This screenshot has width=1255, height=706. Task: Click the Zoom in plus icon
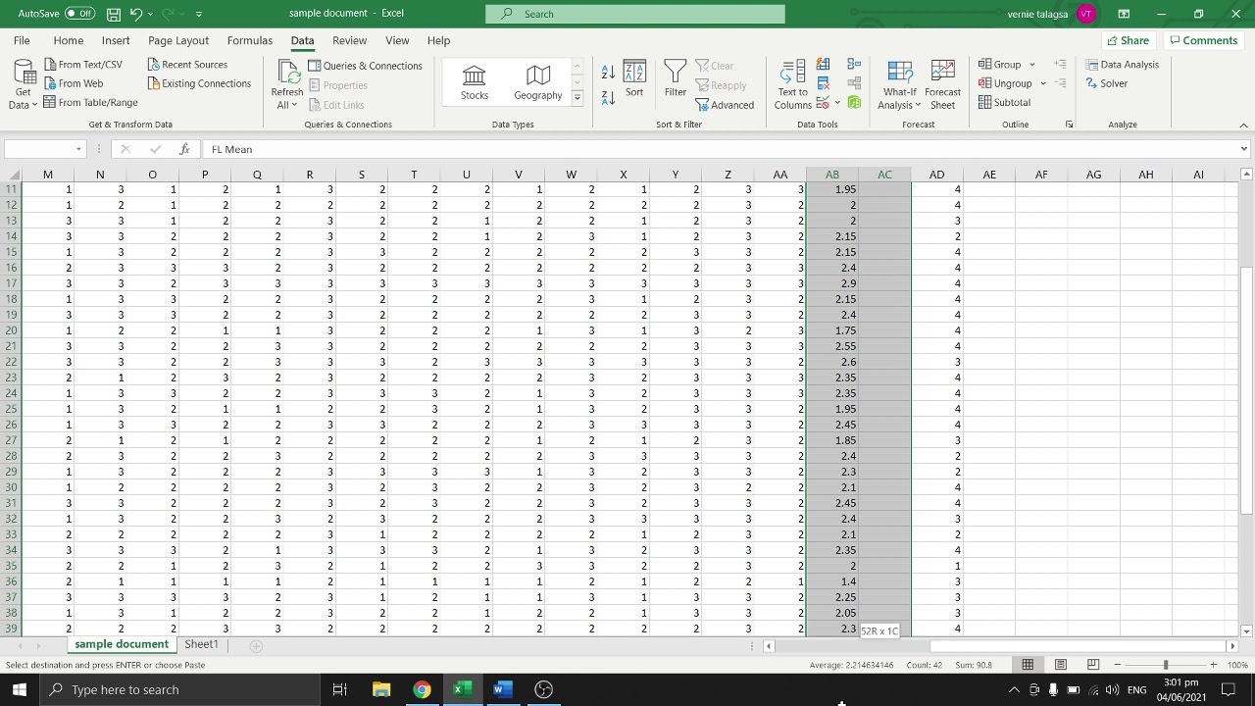pyautogui.click(x=1213, y=665)
